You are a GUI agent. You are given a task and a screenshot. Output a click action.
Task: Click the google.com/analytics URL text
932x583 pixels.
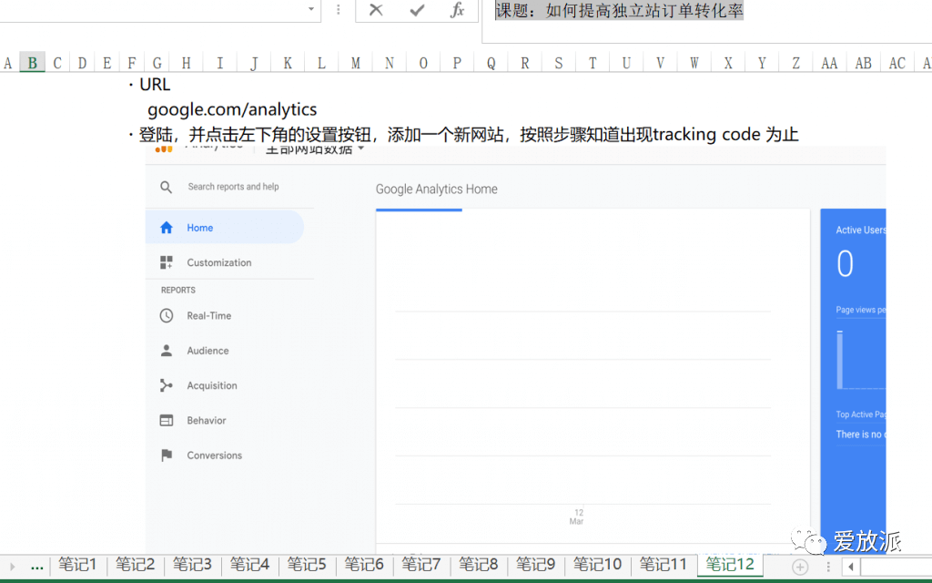[x=232, y=109]
